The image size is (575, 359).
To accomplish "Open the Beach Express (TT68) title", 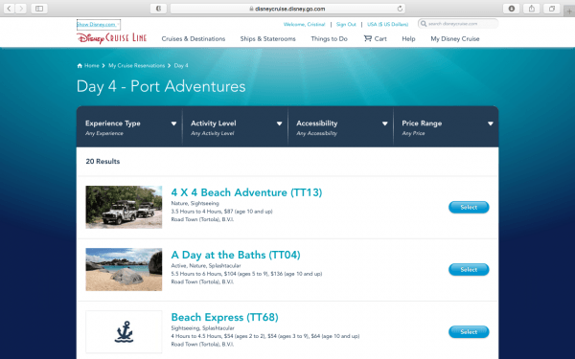I will [224, 317].
